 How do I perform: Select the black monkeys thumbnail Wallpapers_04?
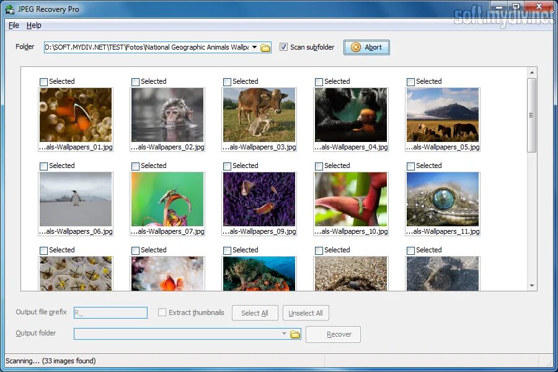[x=351, y=115]
